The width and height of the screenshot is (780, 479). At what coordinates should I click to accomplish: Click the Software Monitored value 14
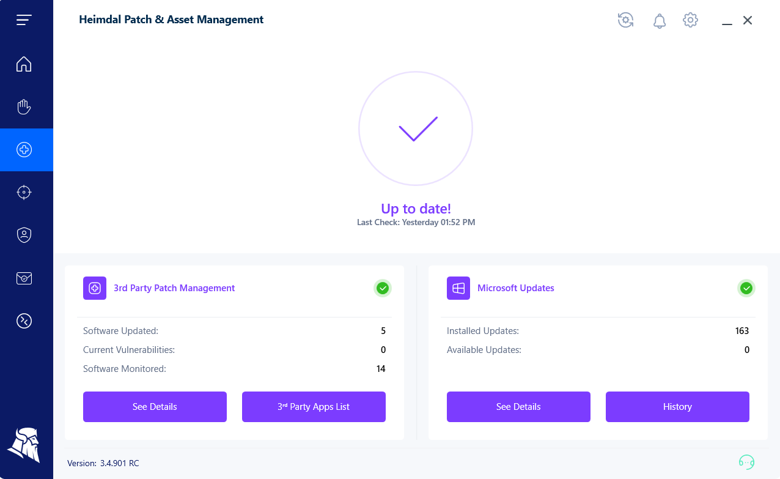[x=381, y=369]
